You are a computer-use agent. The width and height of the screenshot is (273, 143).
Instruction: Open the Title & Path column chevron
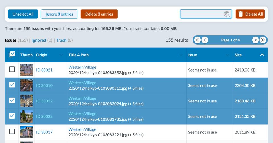[181, 55]
